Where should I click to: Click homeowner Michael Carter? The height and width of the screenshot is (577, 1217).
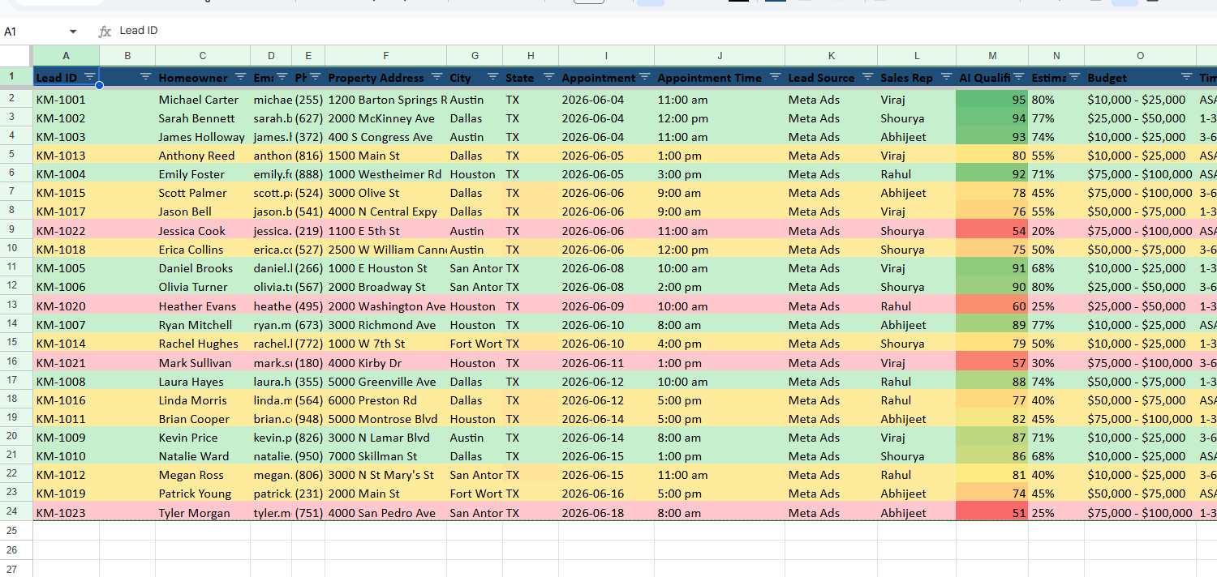click(x=203, y=100)
